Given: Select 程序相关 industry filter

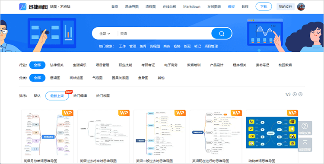Looking at the screenshot, I should [240, 65].
